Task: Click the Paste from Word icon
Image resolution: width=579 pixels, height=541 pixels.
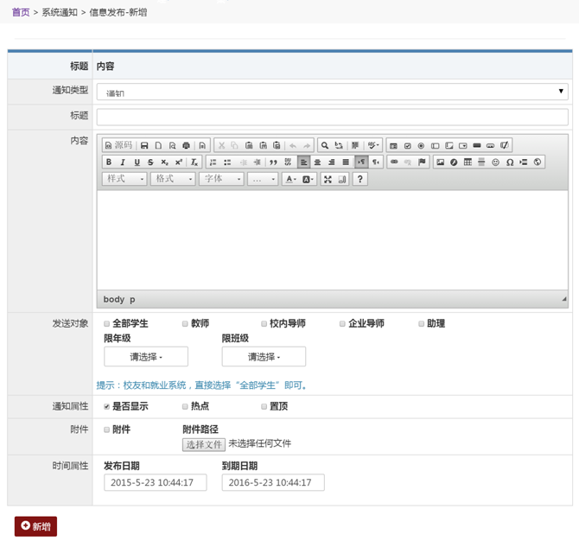Action: pyautogui.click(x=277, y=145)
